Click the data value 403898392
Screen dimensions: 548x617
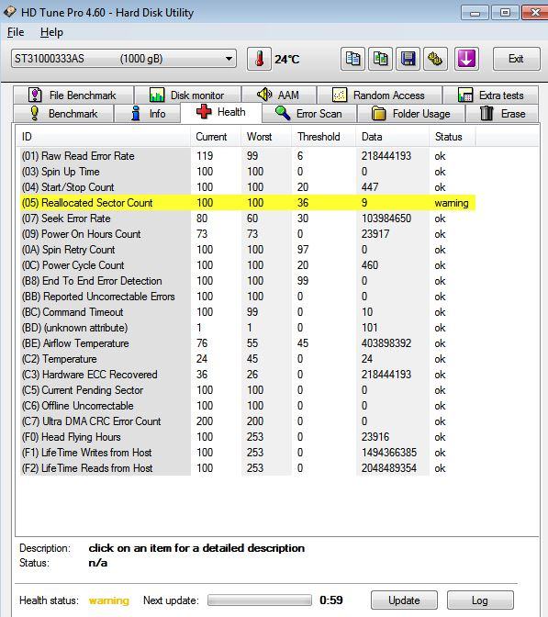coord(386,343)
